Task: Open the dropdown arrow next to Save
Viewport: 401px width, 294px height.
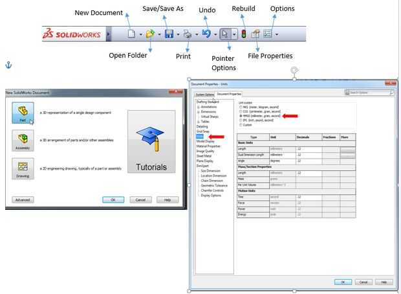Action: click(x=178, y=34)
